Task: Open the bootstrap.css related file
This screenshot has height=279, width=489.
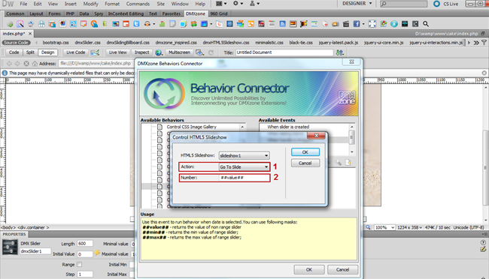Action: 56,43
